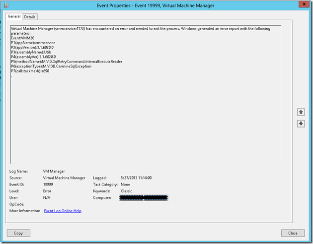Click the redacted Computer name field
This screenshot has height=244, width=313.
144,197
